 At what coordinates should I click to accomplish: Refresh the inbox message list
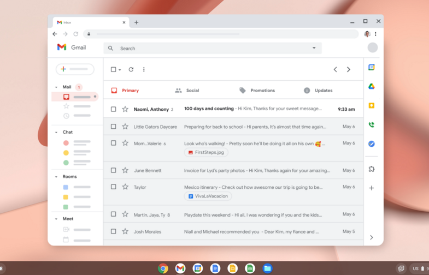131,69
